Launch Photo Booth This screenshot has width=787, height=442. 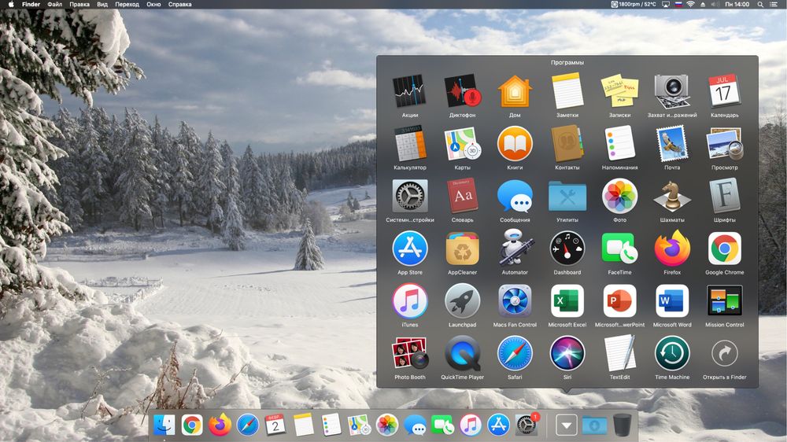click(409, 354)
